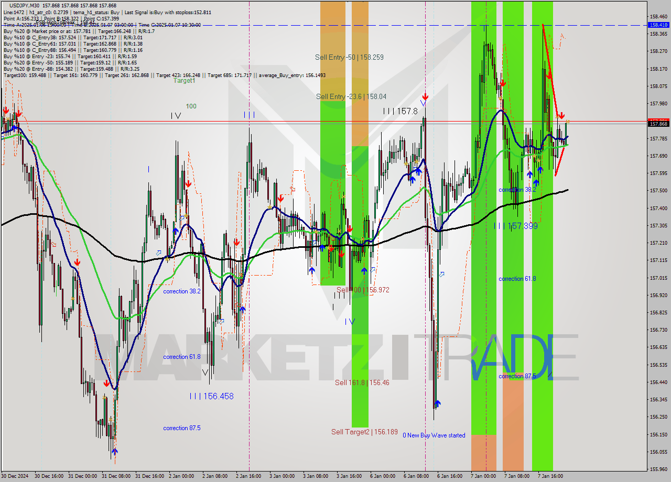Image resolution: width=671 pixels, height=482 pixels.
Task: Click the '7 Jan 08:00' time axis label
Action: tap(516, 476)
